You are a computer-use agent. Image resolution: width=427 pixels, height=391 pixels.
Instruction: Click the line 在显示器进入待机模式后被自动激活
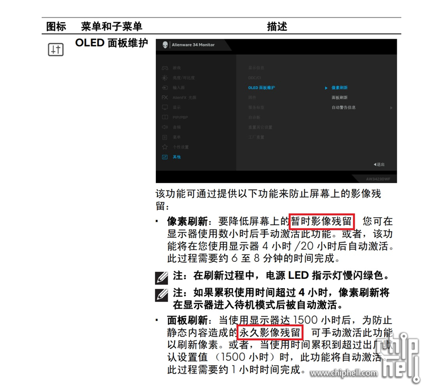pos(258,305)
